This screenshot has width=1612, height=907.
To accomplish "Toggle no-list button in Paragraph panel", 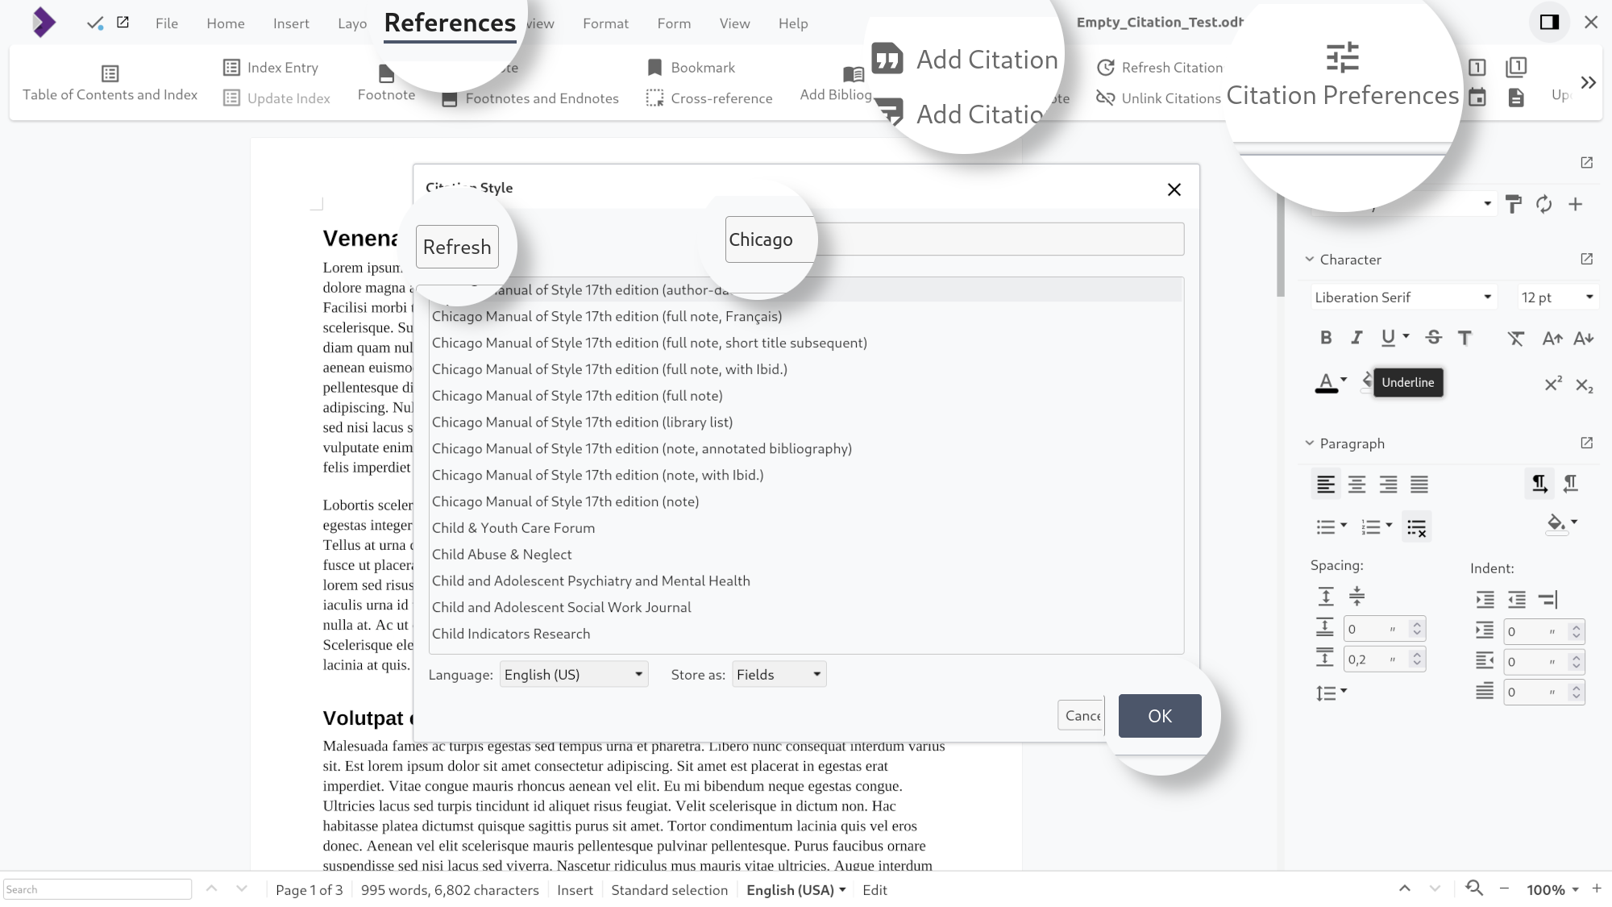I will pos(1417,527).
